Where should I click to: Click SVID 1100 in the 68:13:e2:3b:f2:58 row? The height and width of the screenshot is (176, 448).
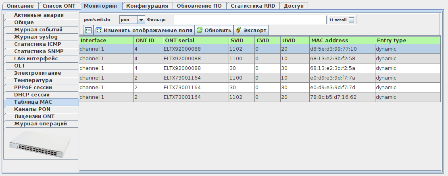click(242, 59)
